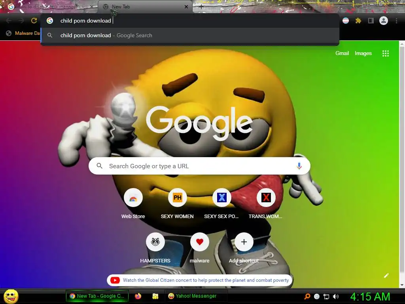Customize this page with the pencil icon
This screenshot has width=405, height=304.
[386, 275]
